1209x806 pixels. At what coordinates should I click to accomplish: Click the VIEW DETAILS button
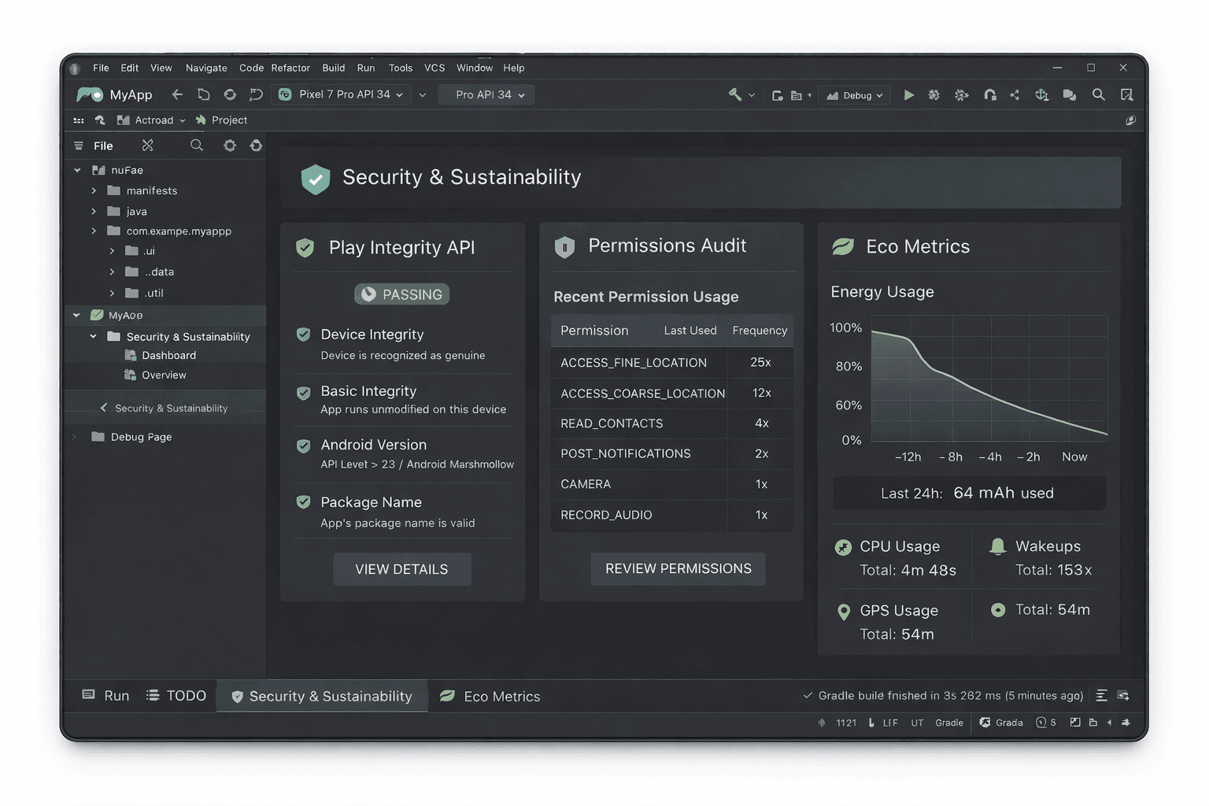pos(401,569)
